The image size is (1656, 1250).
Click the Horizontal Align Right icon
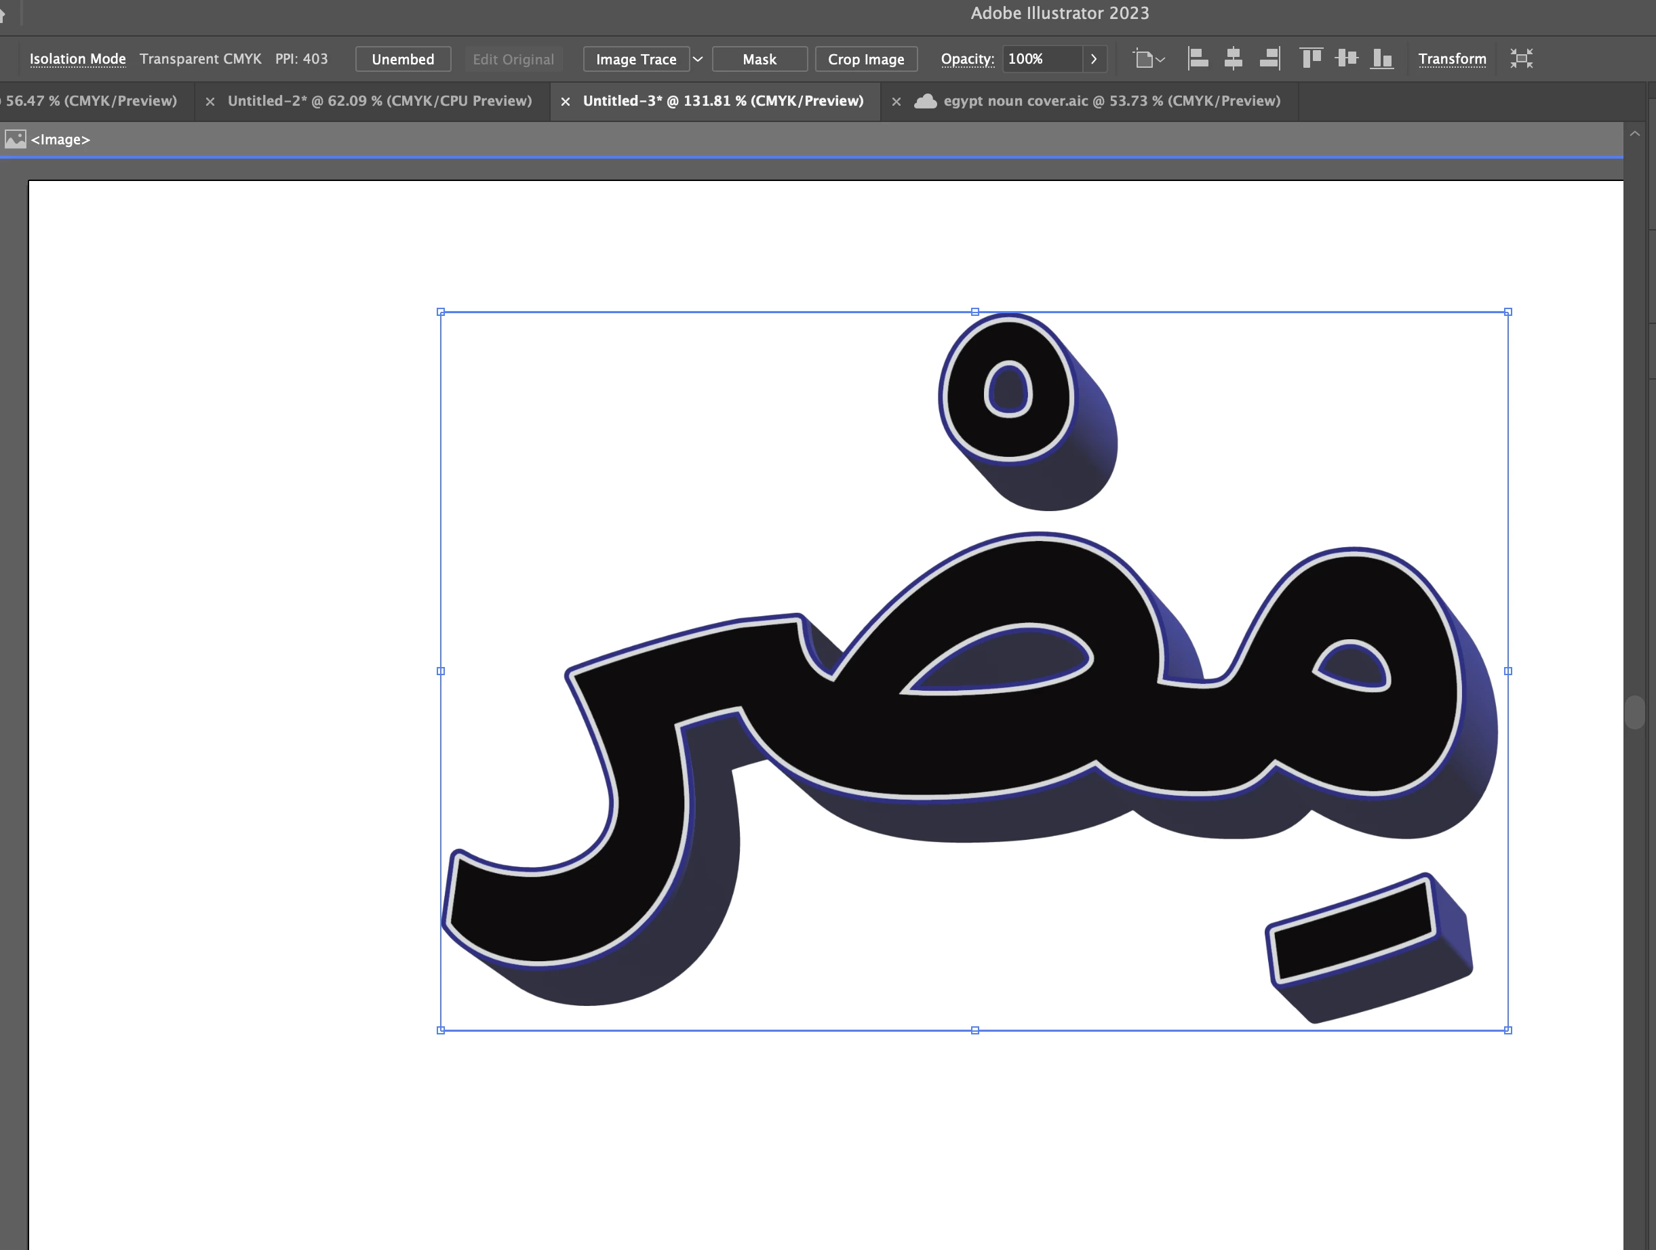coord(1269,58)
